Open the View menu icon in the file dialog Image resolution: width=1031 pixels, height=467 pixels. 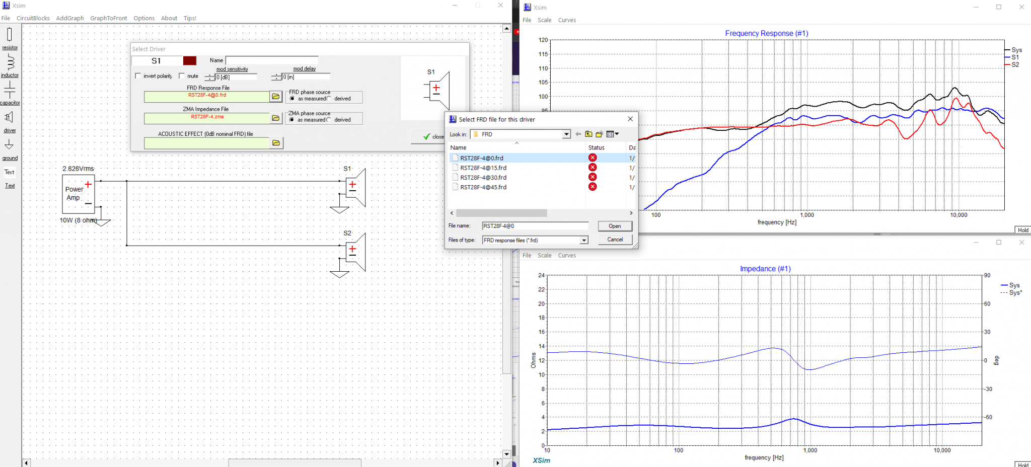coord(612,134)
